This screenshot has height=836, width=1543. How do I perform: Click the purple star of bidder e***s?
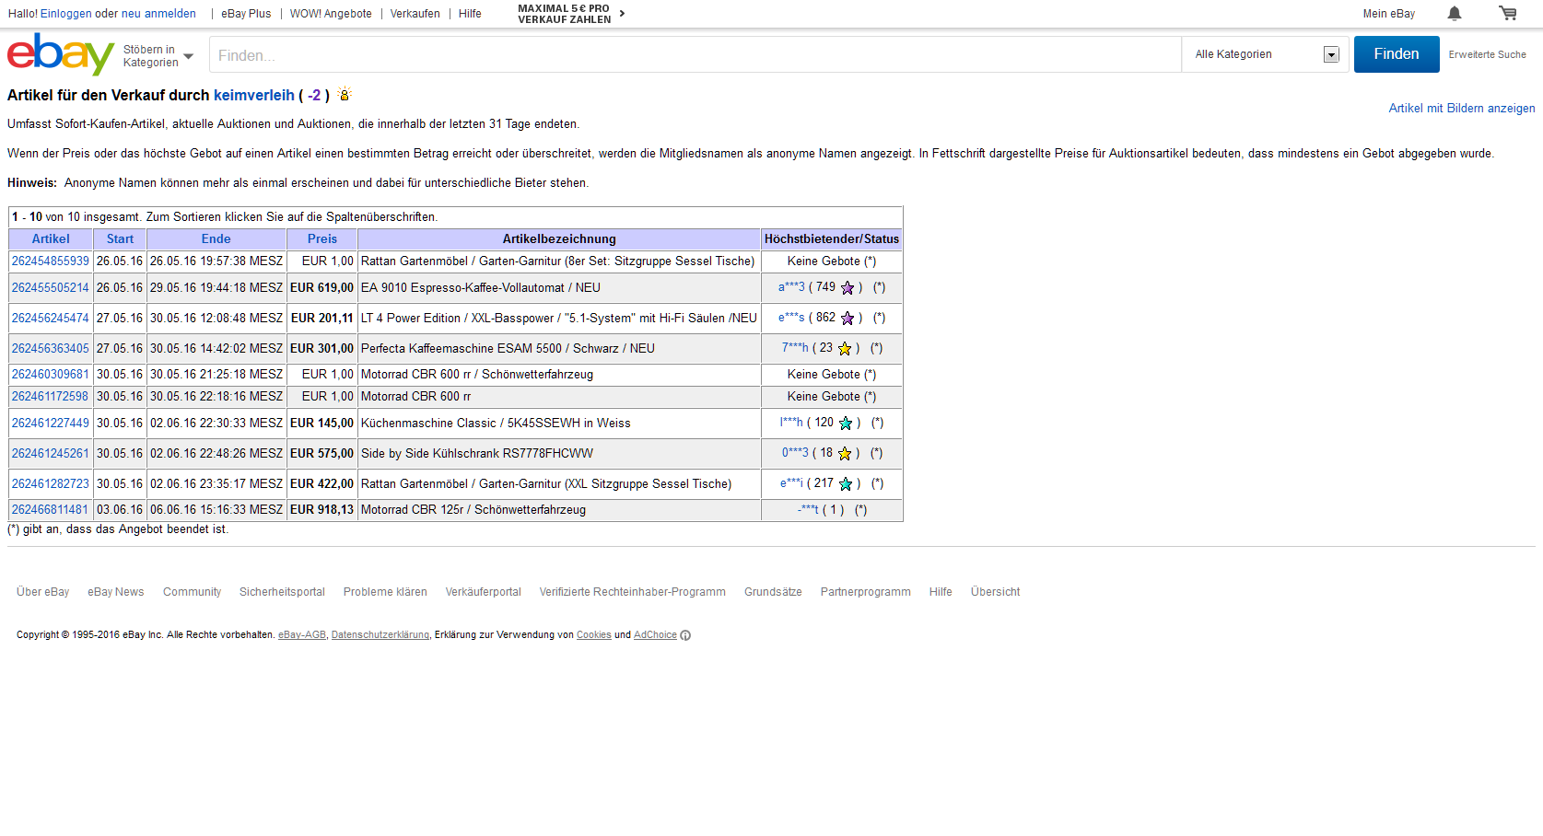pos(847,319)
